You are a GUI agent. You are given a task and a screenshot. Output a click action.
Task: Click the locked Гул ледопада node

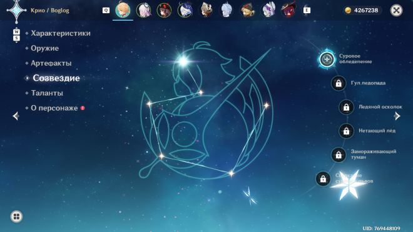coord(339,83)
